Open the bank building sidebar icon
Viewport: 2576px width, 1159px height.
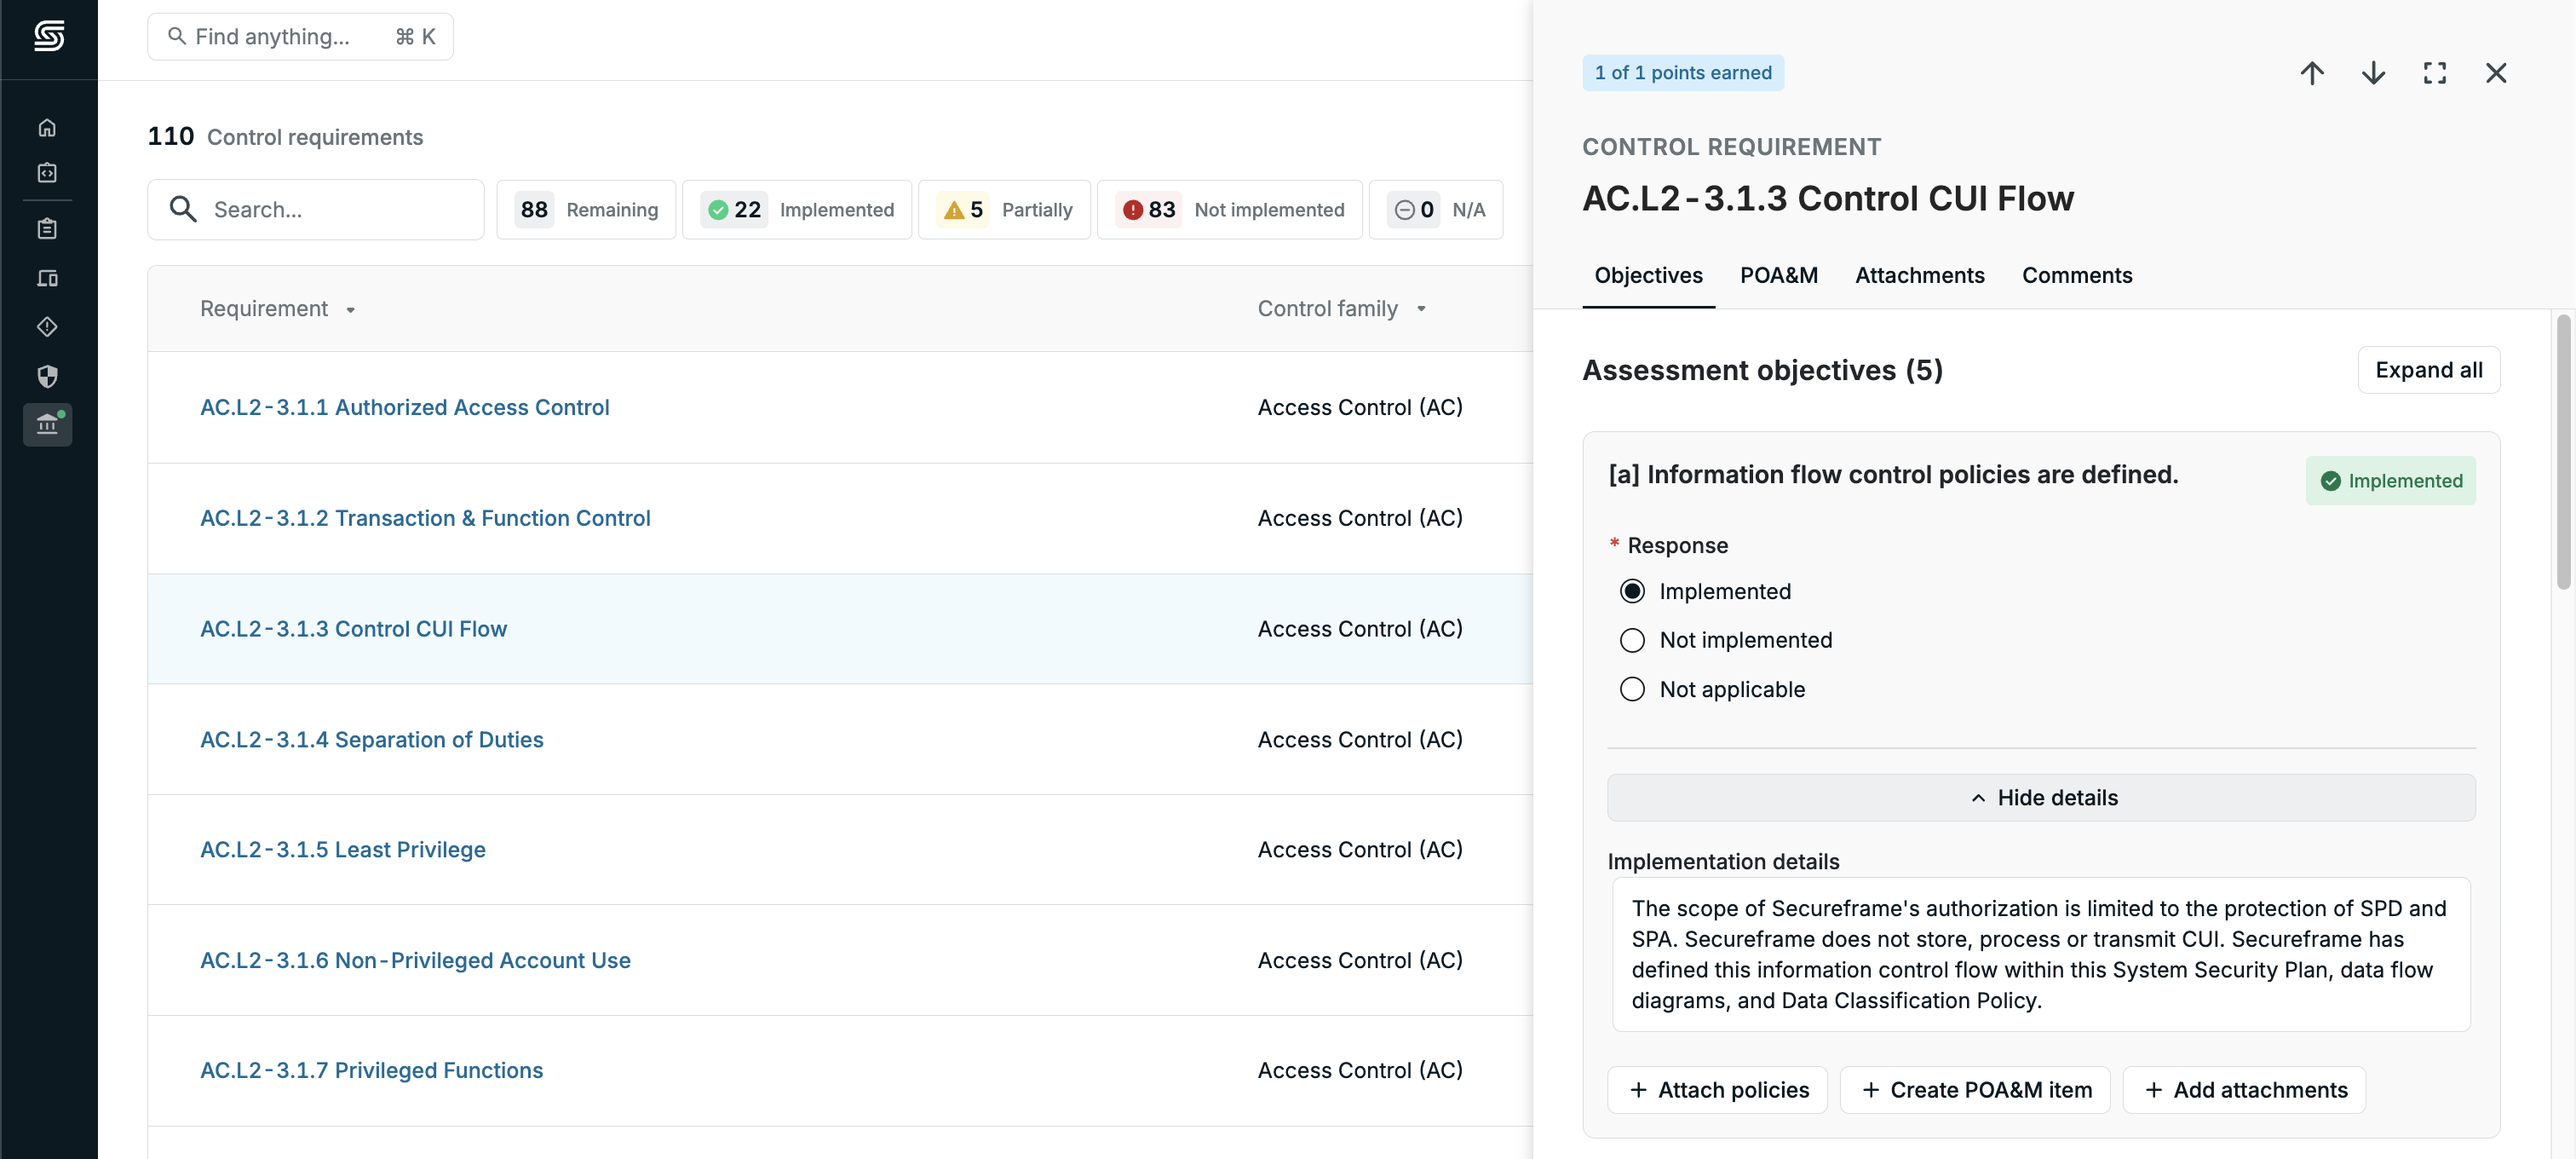[47, 425]
